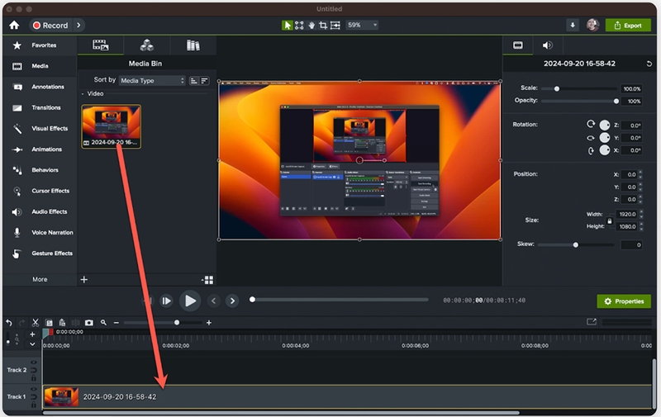This screenshot has width=661, height=417.
Task: Select the 2024-09-20 16-58-42 clip on Track 1
Action: [x=347, y=397]
